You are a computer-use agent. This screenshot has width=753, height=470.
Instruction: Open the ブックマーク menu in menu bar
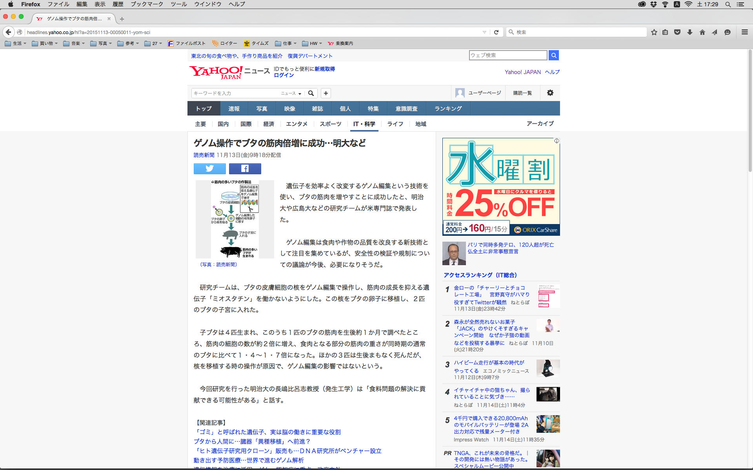coord(147,4)
